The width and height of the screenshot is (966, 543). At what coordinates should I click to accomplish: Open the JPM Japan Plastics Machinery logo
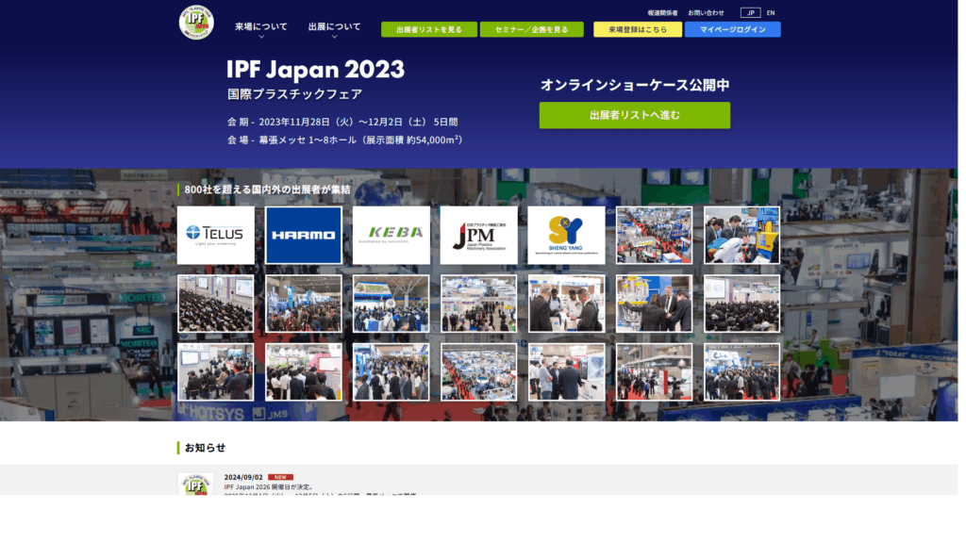pyautogui.click(x=478, y=235)
